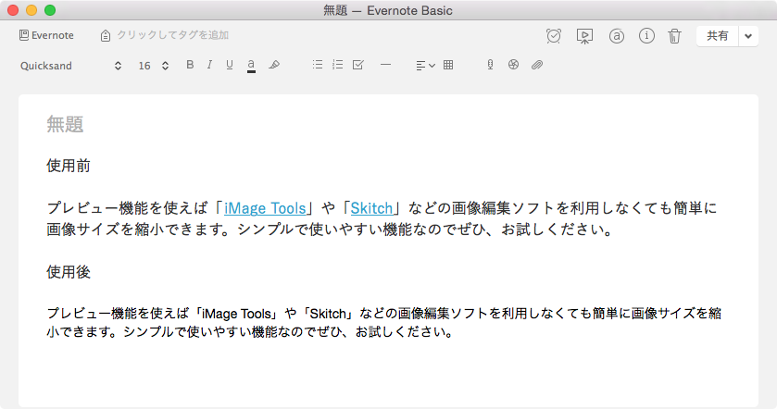Record audio with the microphone icon
Image resolution: width=777 pixels, height=409 pixels.
click(490, 65)
